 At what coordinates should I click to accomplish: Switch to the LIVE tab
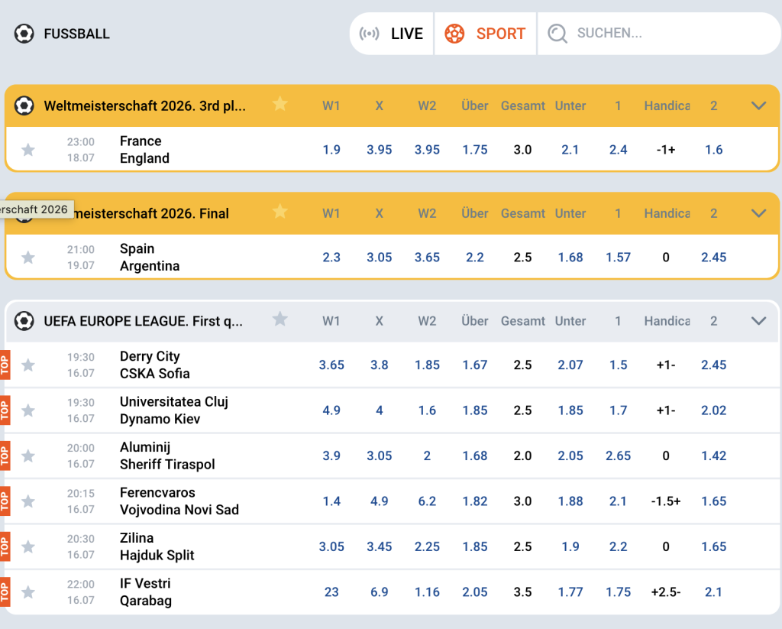point(392,34)
